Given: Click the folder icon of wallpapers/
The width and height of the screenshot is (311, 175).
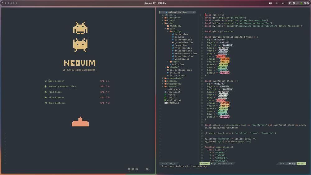Looking at the screenshot, I should 165,84.
